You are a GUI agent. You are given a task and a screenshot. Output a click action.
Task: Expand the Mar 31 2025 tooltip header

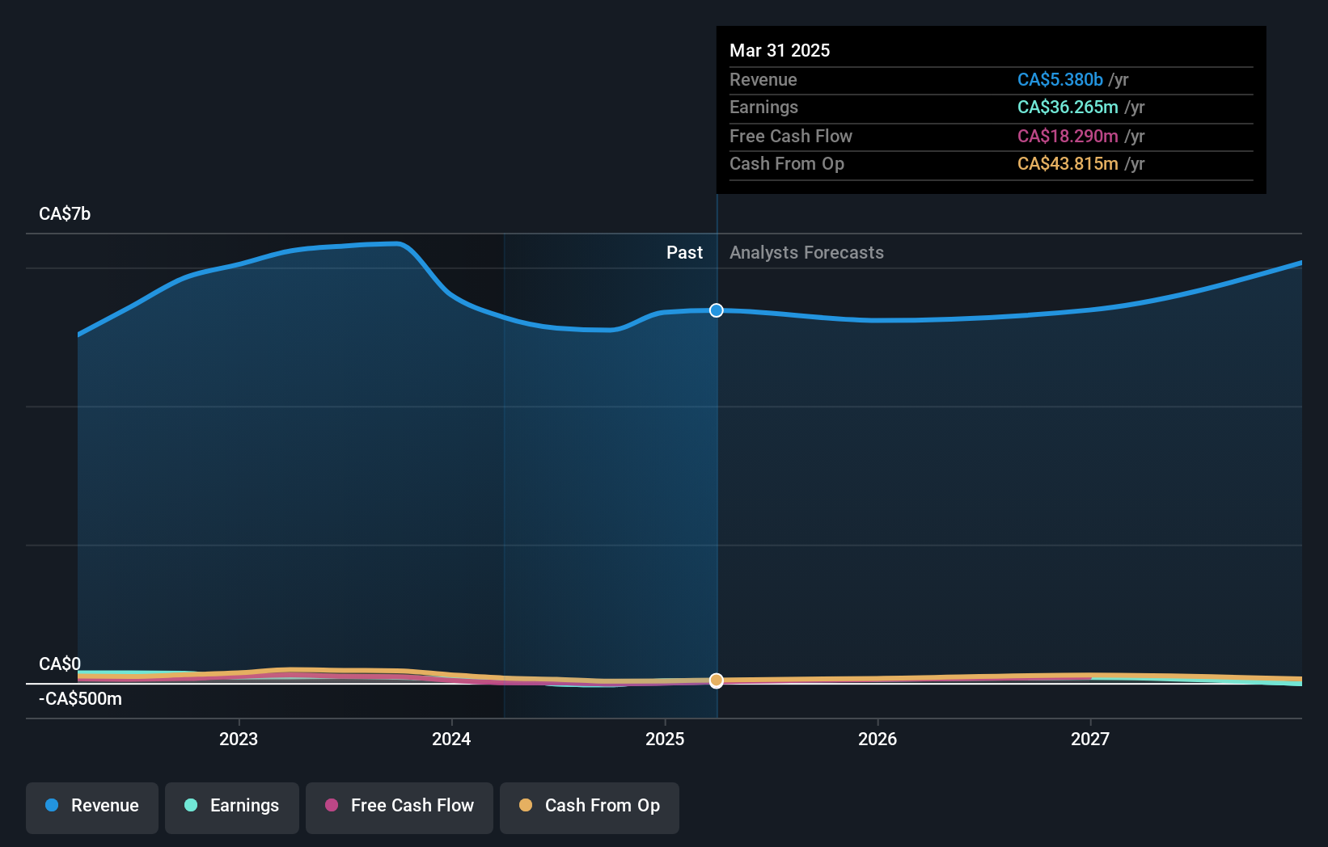[780, 50]
